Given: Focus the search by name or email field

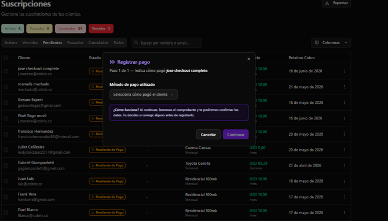Looking at the screenshot, I should (167, 42).
